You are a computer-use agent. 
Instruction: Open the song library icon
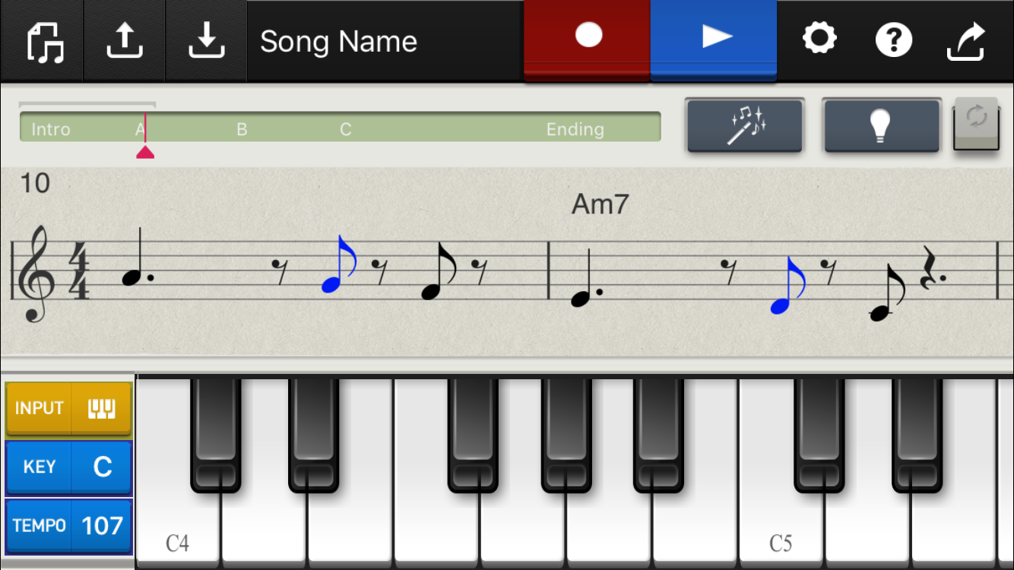(46, 40)
